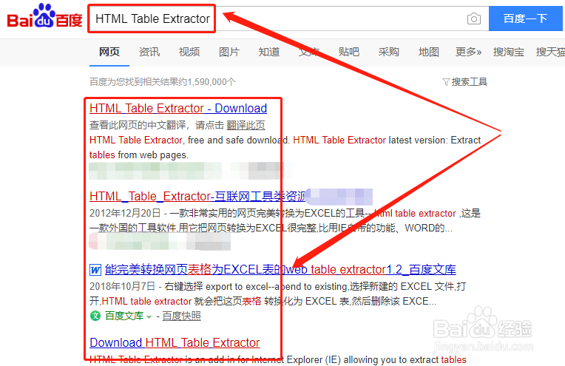Open the 百度文库 web table extractor1.2 result

tap(280, 269)
